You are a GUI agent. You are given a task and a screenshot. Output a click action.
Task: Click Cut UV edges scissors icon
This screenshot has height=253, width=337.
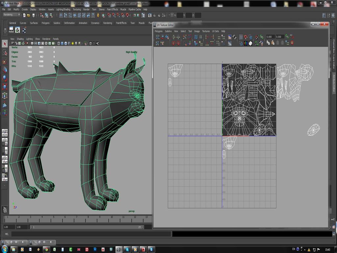point(185,37)
